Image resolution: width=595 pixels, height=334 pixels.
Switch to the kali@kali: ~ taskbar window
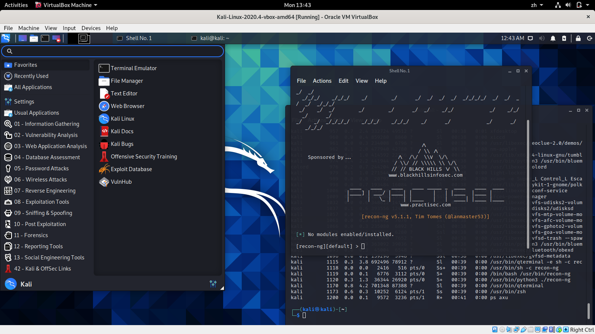(210, 38)
